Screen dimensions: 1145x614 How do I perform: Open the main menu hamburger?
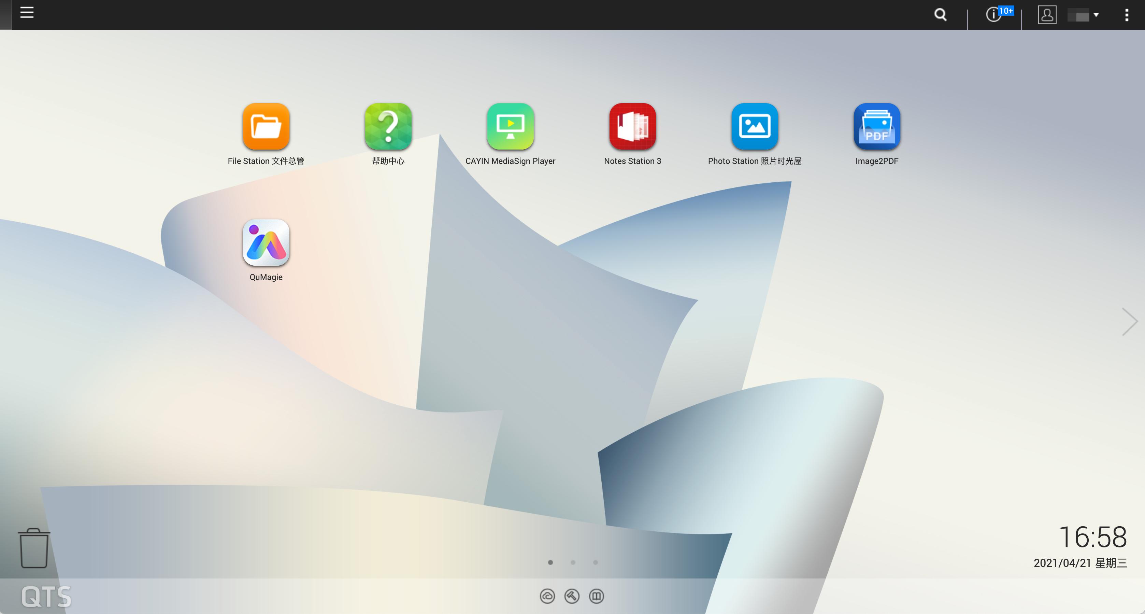pyautogui.click(x=27, y=12)
